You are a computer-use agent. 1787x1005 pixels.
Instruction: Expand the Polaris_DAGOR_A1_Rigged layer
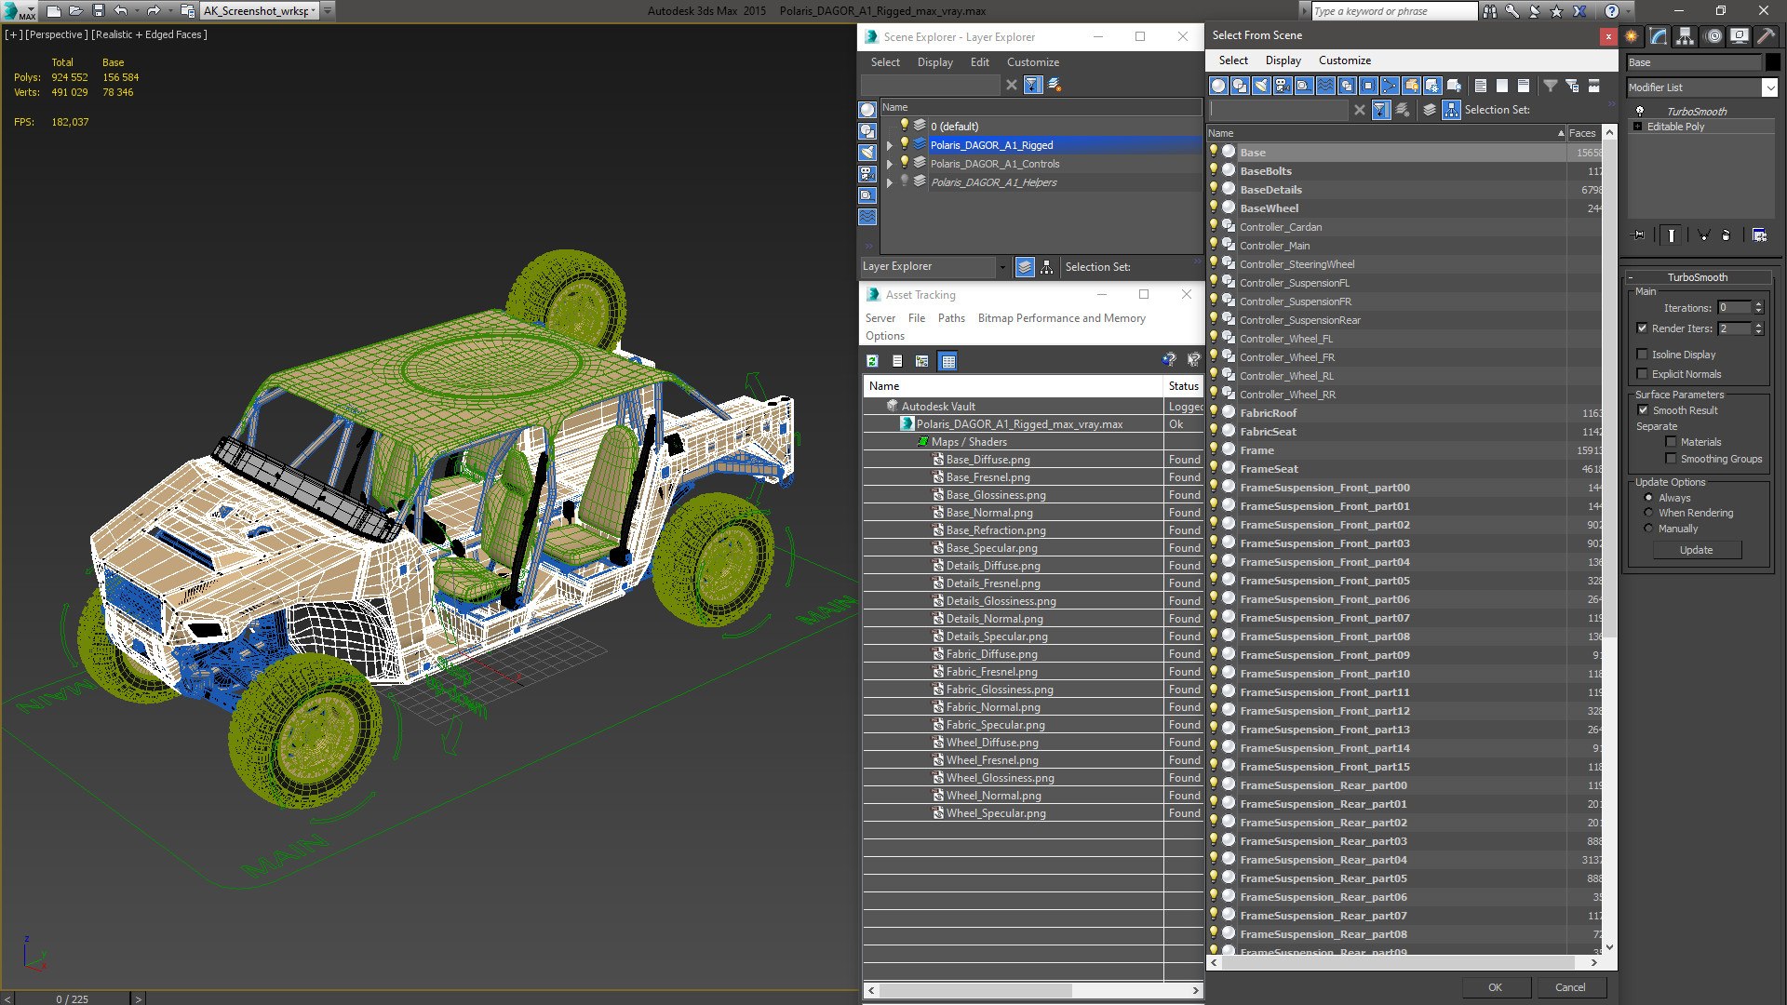tap(890, 145)
